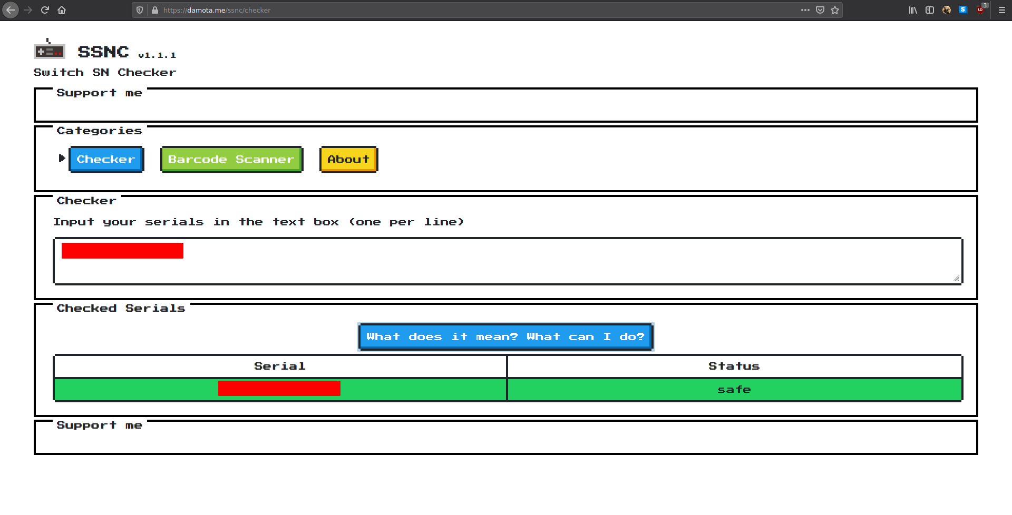Viewport: 1012px width, 515px height.
Task: Switch to Barcode Scanner category
Action: [x=231, y=159]
